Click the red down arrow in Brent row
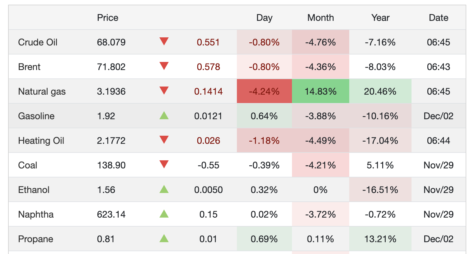The height and width of the screenshot is (254, 475). [164, 66]
